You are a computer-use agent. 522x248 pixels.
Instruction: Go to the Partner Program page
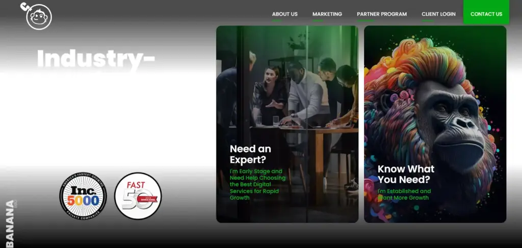381,14
